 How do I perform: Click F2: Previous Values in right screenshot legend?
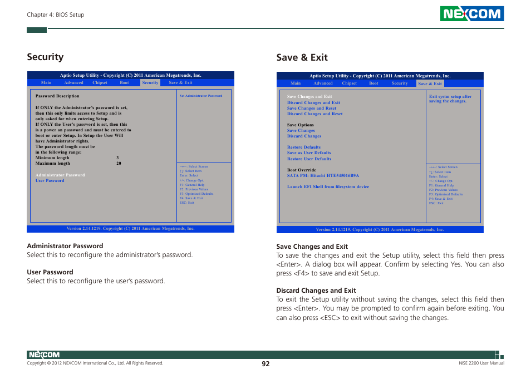[443, 190]
